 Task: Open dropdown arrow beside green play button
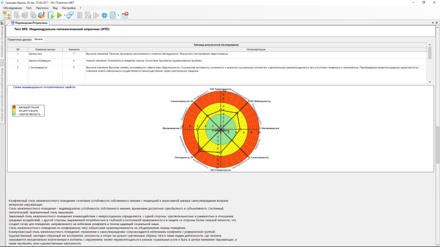(x=64, y=15)
